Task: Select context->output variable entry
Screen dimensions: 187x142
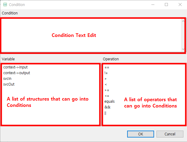Action: (x=17, y=73)
